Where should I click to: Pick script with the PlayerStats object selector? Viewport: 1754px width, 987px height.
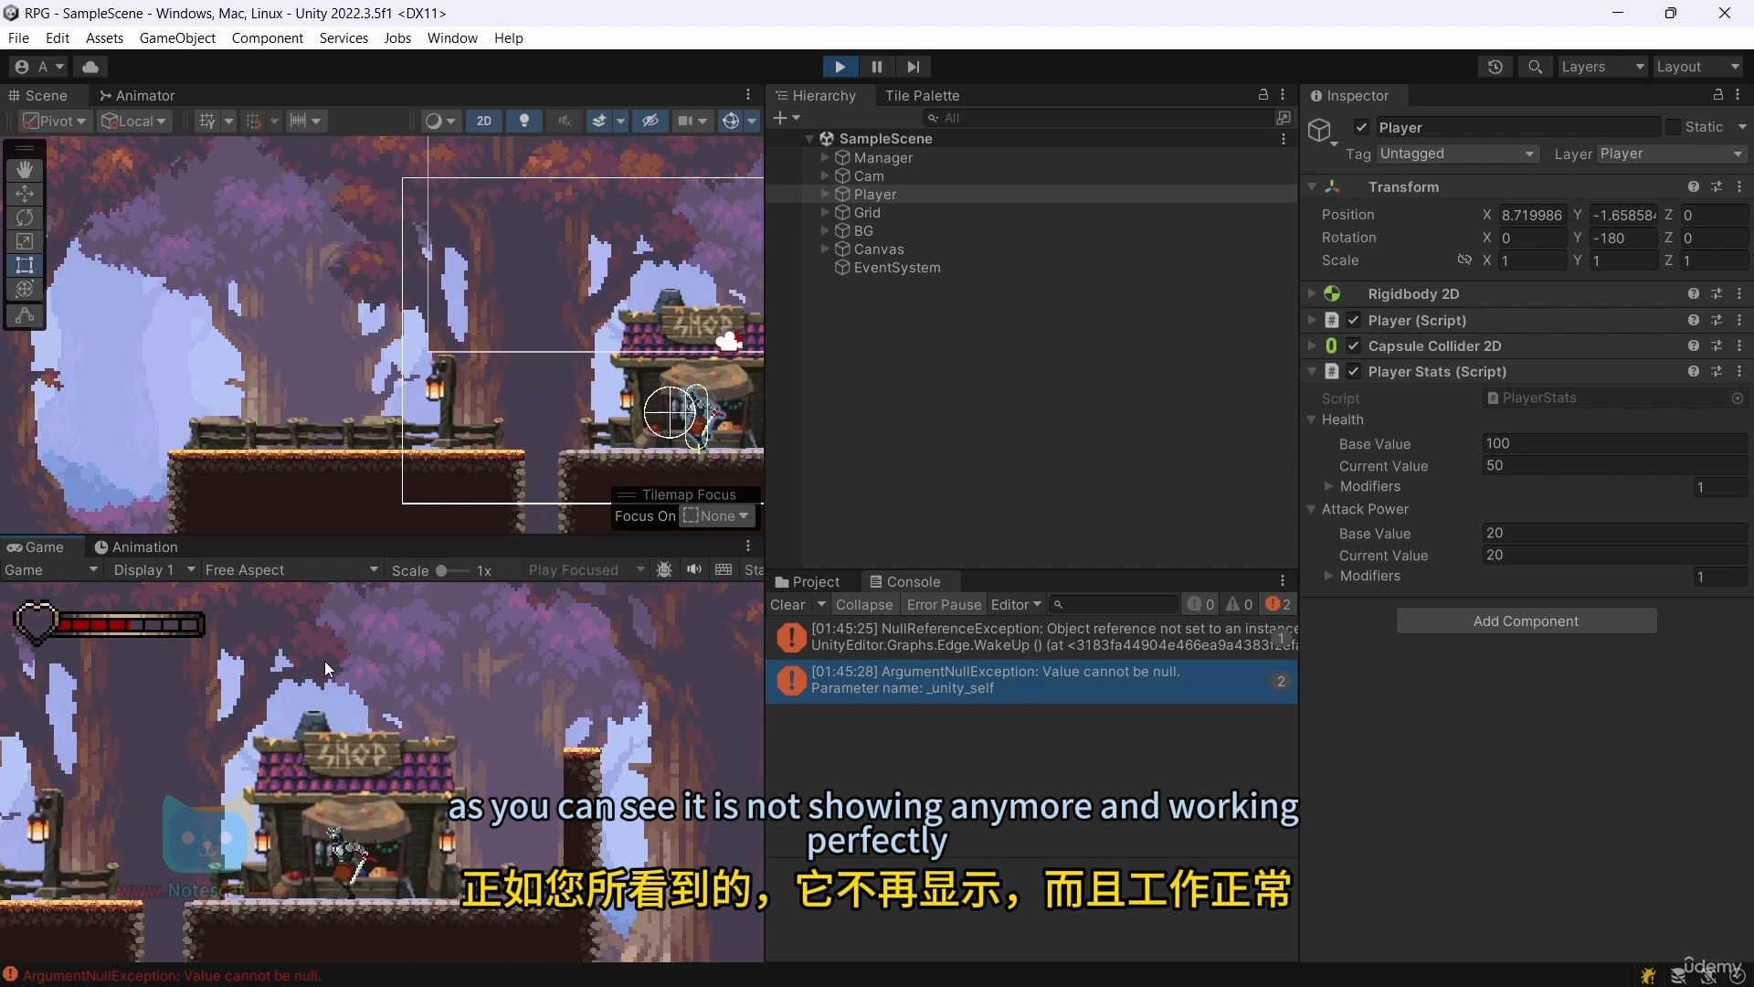(x=1738, y=398)
